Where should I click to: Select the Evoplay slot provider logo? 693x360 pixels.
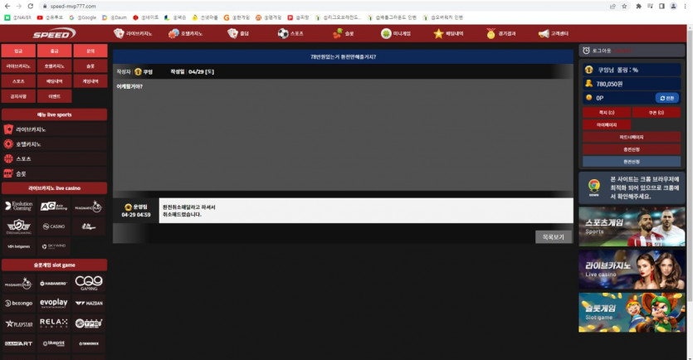pos(54,303)
